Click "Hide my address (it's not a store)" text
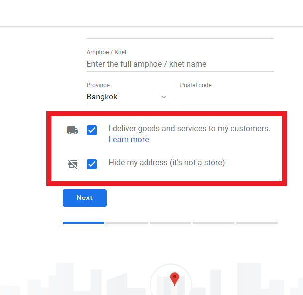 [x=166, y=163]
